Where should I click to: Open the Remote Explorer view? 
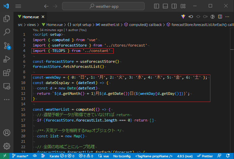pyautogui.click(x=6, y=86)
